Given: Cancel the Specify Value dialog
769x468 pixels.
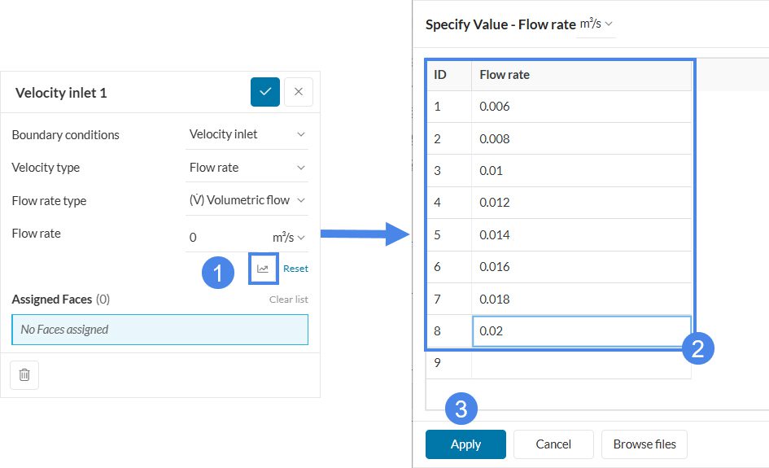Looking at the screenshot, I should pyautogui.click(x=553, y=444).
